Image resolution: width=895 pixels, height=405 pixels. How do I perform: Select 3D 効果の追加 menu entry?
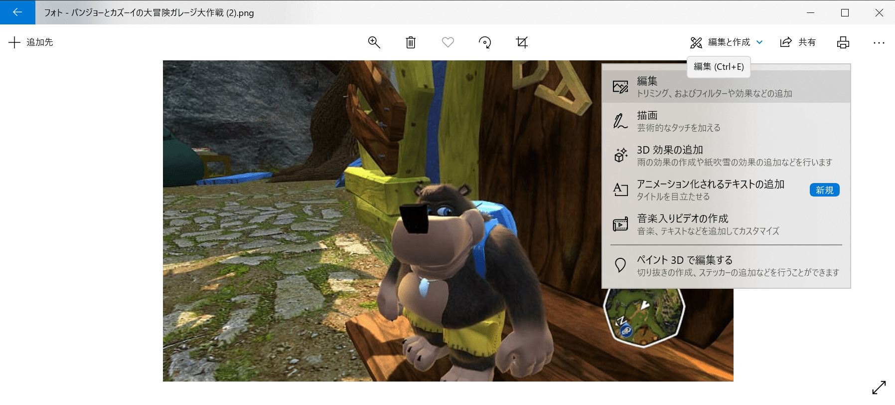coord(726,156)
